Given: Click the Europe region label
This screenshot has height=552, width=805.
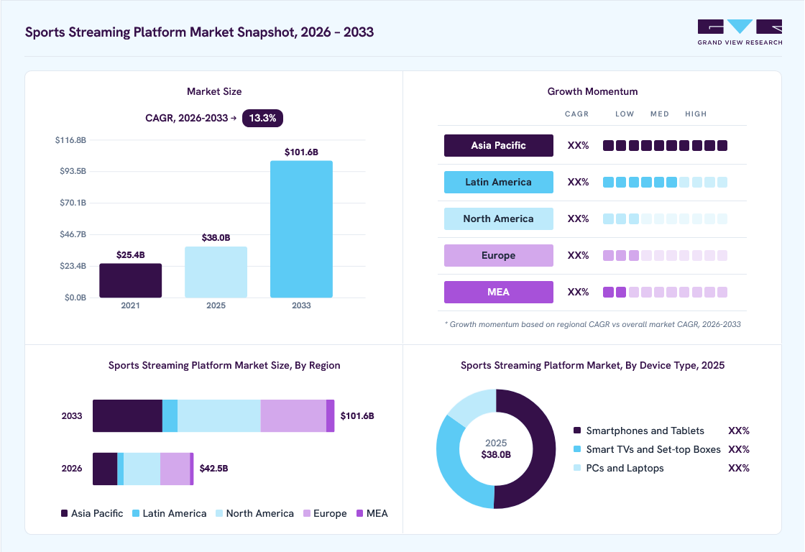Looking at the screenshot, I should [499, 255].
